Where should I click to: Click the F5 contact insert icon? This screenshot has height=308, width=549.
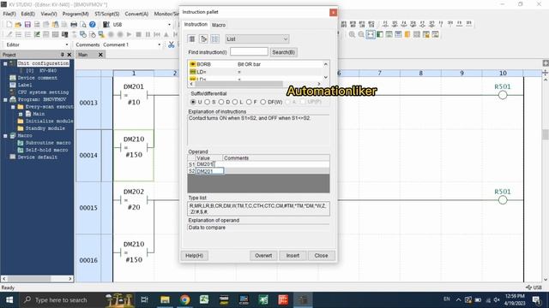385,24
